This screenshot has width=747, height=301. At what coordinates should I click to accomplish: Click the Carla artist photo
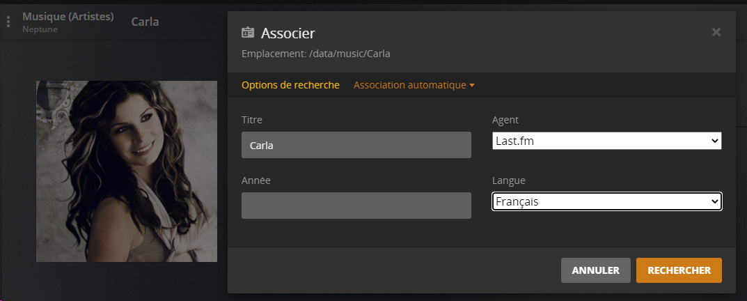127,171
